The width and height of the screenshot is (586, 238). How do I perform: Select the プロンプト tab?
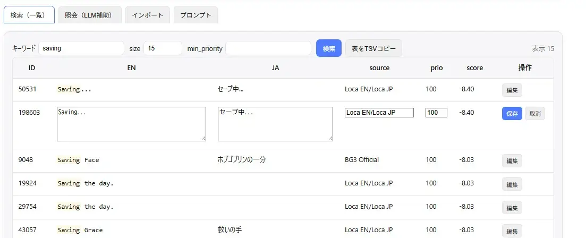click(196, 15)
